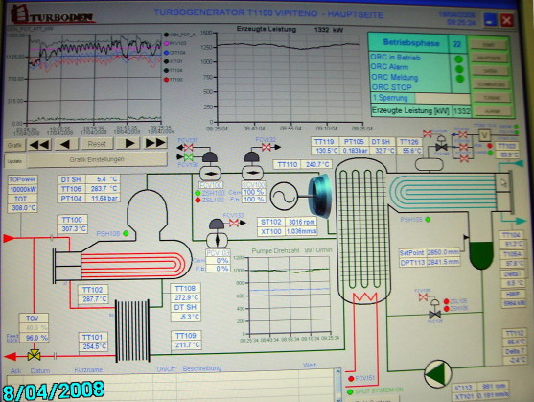Screen dimensions: 534x402
Task: Click the SCV100 100 % command field
Action: pos(254,193)
